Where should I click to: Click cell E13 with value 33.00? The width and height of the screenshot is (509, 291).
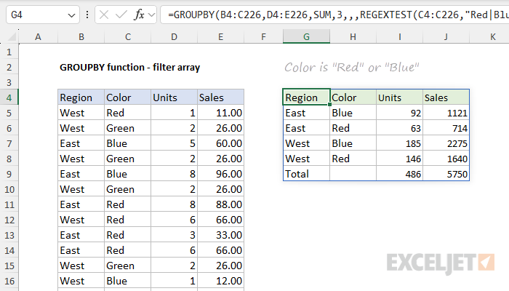click(x=221, y=235)
